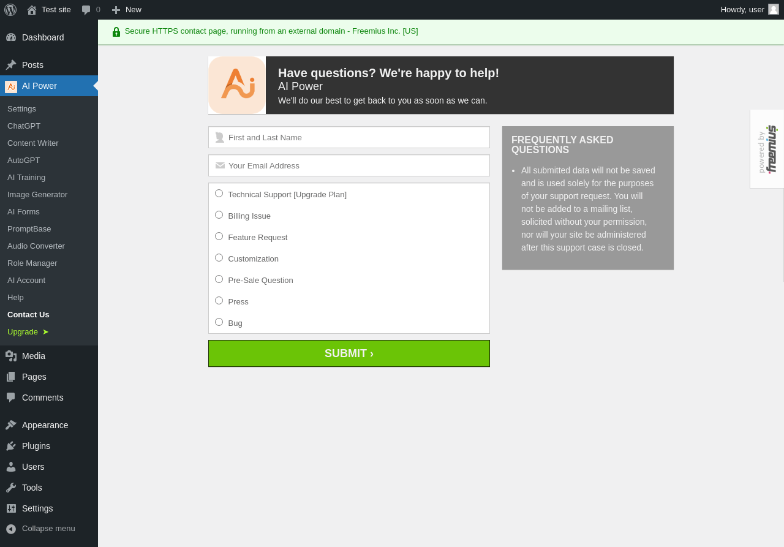Click the WordPress logo icon
The height and width of the screenshot is (547, 784).
pos(10,10)
